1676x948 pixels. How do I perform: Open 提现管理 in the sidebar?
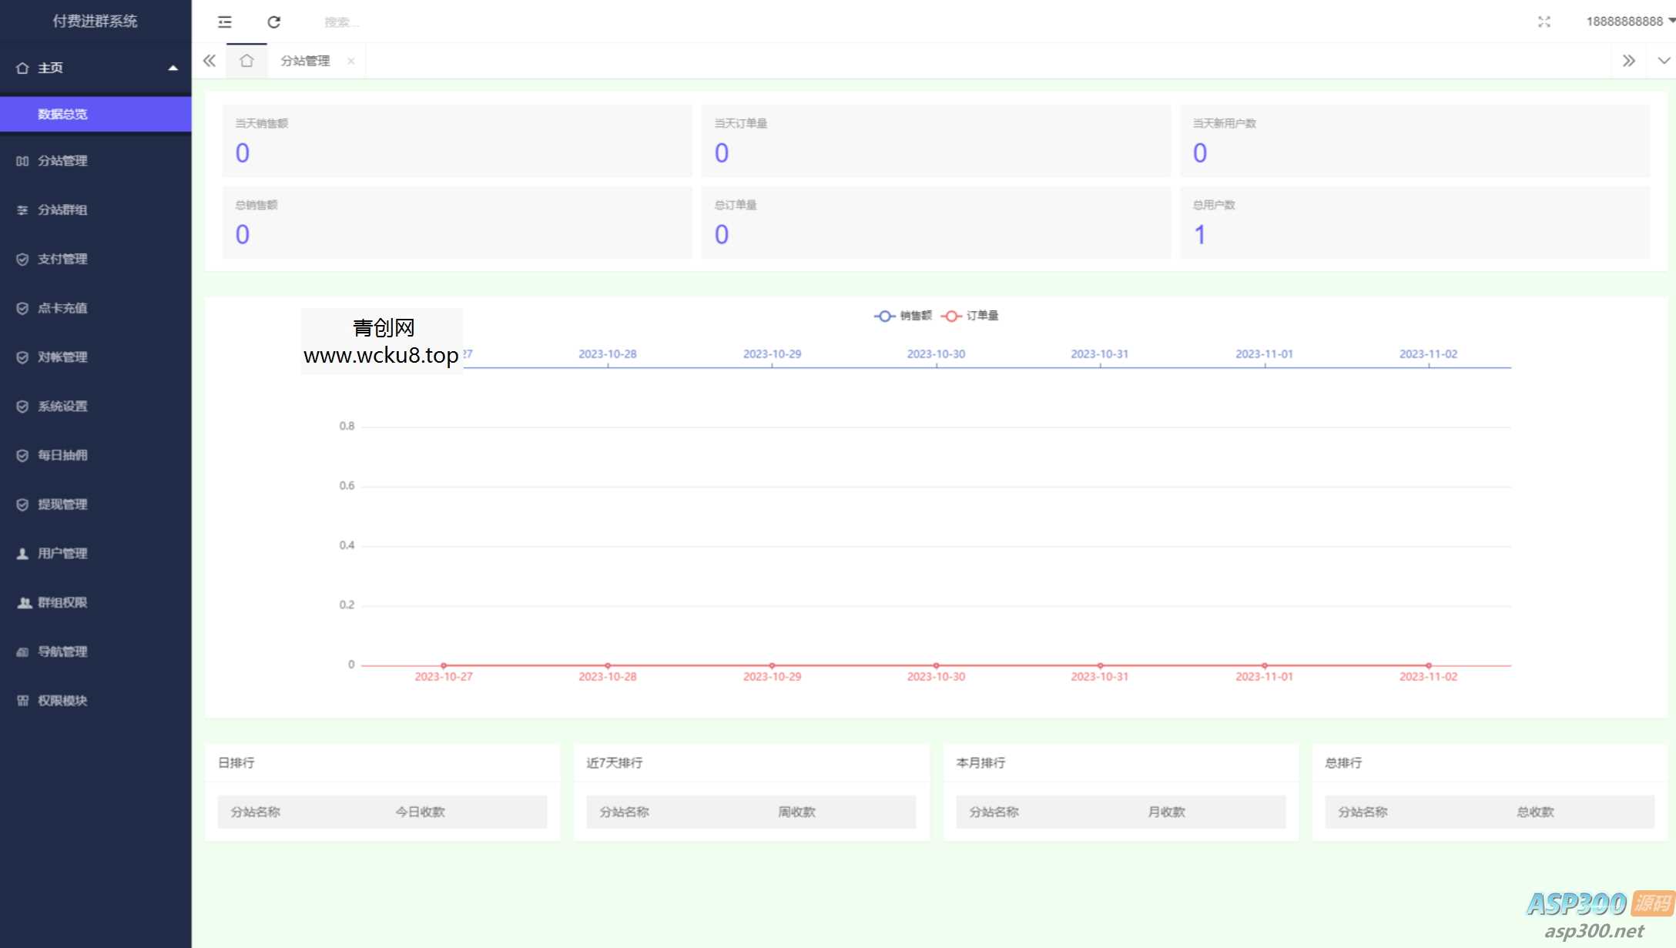[x=62, y=504]
